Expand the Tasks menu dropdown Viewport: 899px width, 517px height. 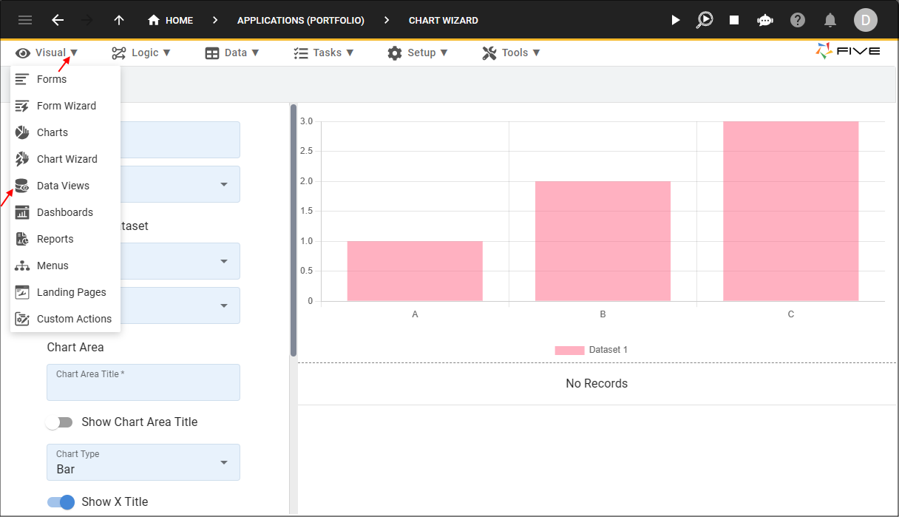[x=350, y=53]
